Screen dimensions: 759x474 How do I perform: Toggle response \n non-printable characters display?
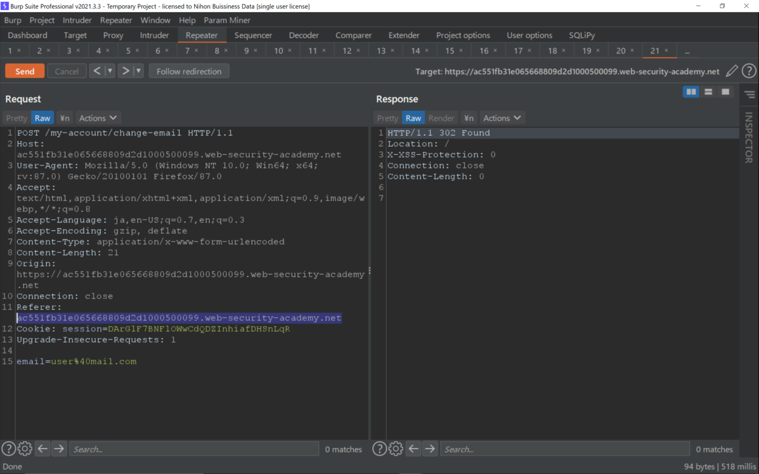[469, 118]
